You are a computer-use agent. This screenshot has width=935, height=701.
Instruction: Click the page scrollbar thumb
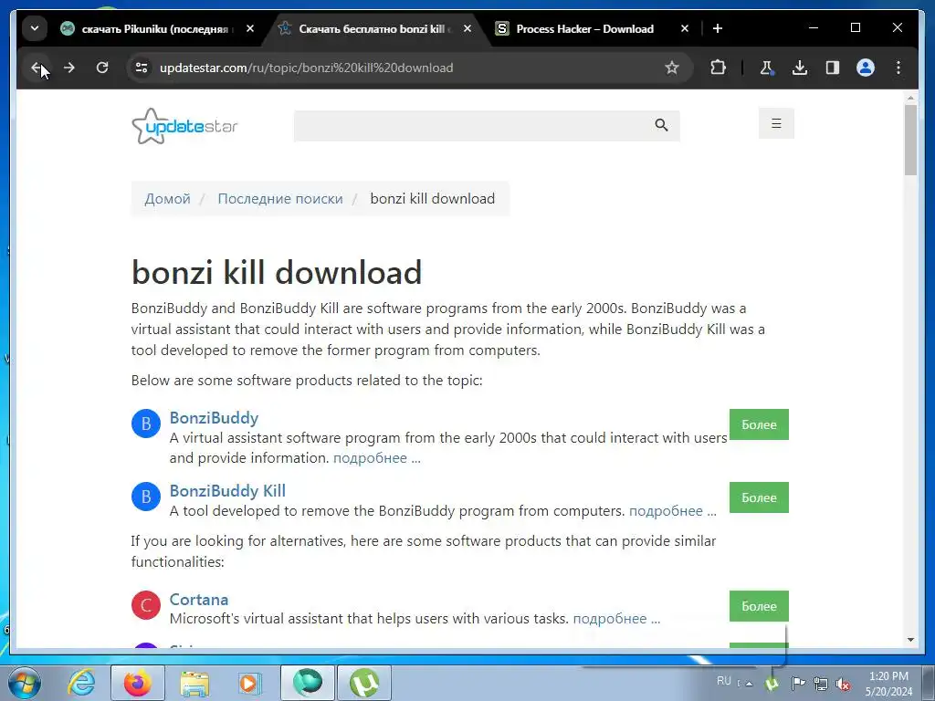pyautogui.click(x=910, y=140)
